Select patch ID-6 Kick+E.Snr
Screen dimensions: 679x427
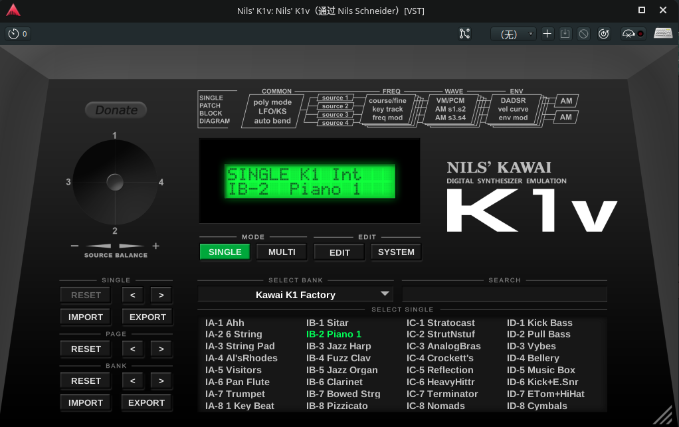[543, 382]
